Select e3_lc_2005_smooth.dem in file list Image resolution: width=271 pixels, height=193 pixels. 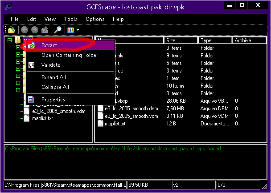click(131, 109)
